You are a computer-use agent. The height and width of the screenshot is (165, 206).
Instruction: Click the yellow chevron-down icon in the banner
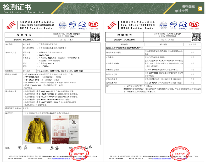point(200,9)
